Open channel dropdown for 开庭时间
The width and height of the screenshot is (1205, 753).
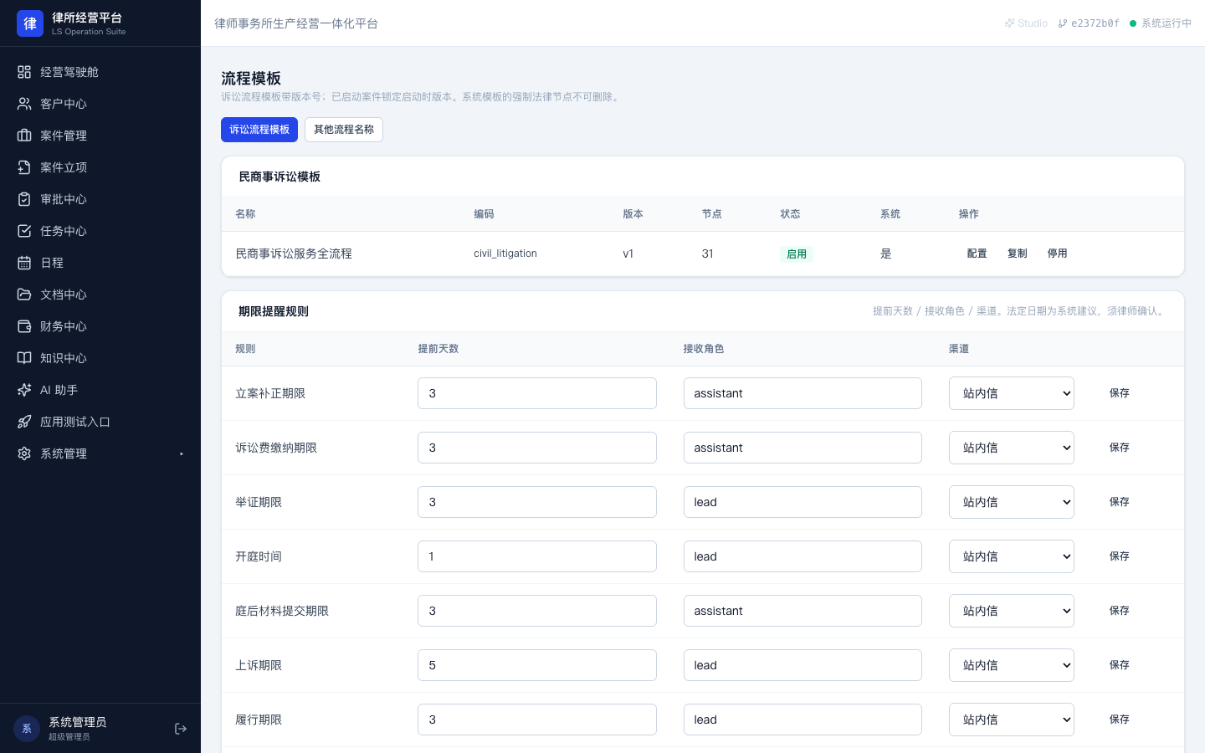coord(1011,556)
